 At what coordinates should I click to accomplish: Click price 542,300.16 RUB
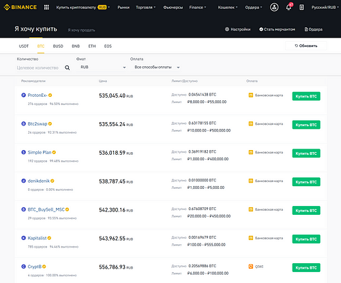(116, 210)
